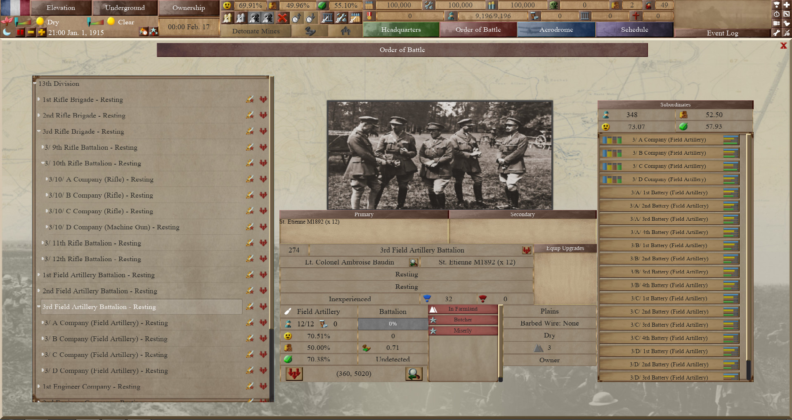Click the officers photograph
The image size is (792, 420).
pyautogui.click(x=440, y=155)
